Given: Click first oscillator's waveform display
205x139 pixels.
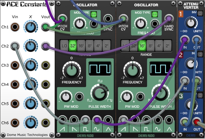Looking at the screenshot, I should coord(100,68).
